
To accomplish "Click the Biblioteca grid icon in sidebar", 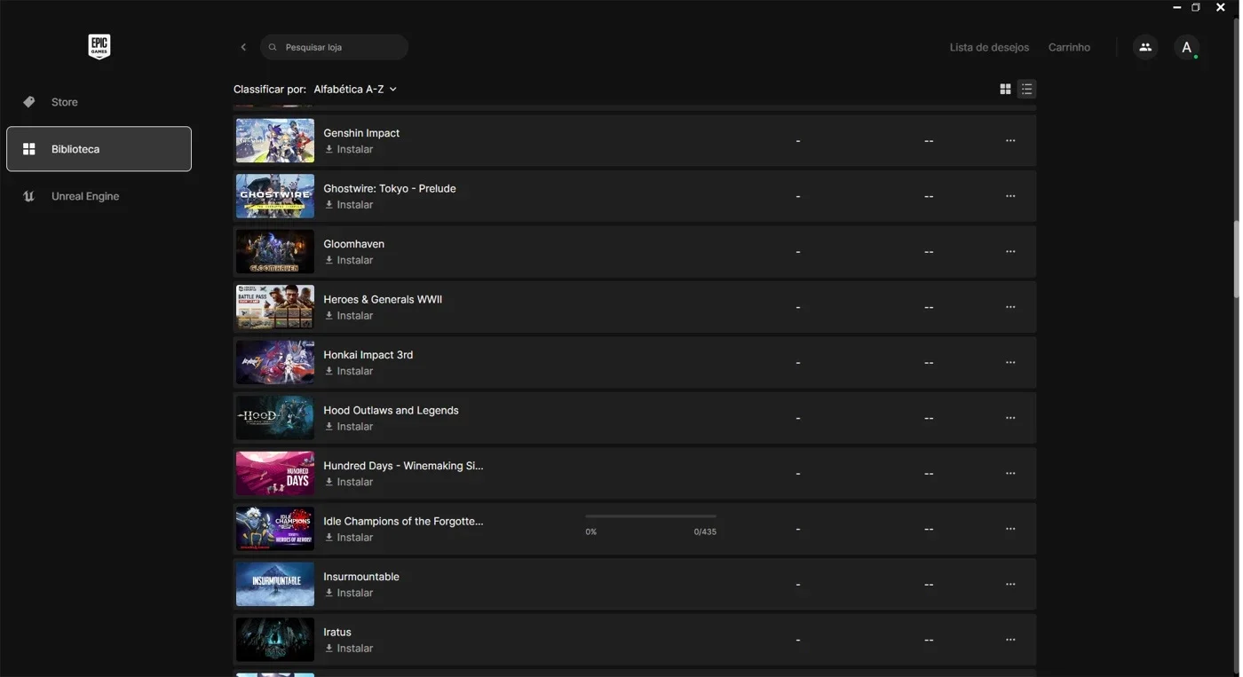I will click(28, 149).
